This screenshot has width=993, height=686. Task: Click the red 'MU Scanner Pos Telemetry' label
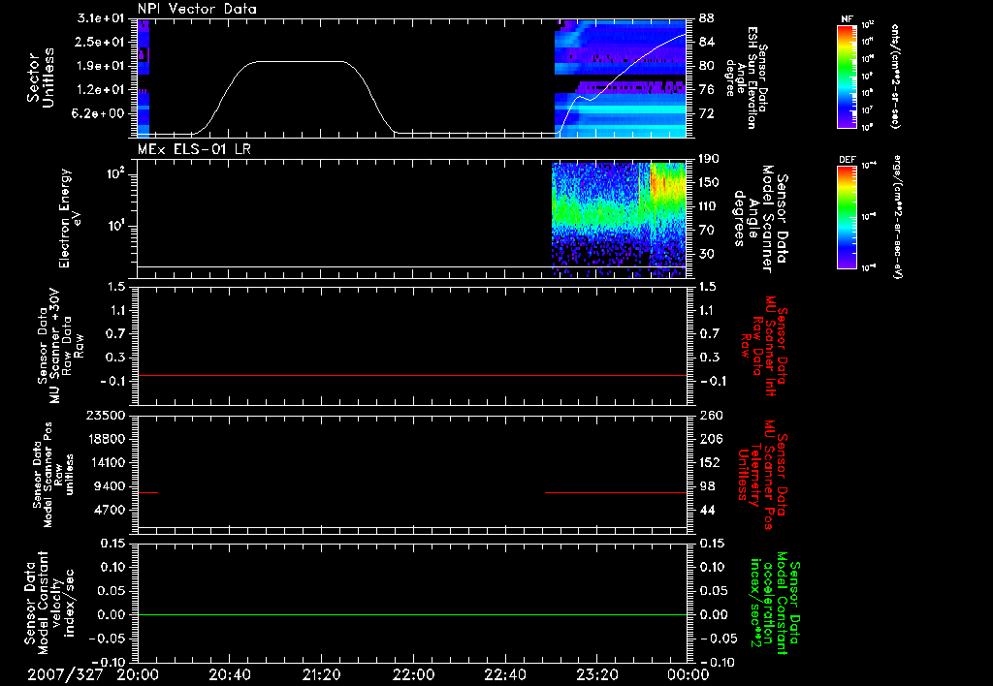762,475
